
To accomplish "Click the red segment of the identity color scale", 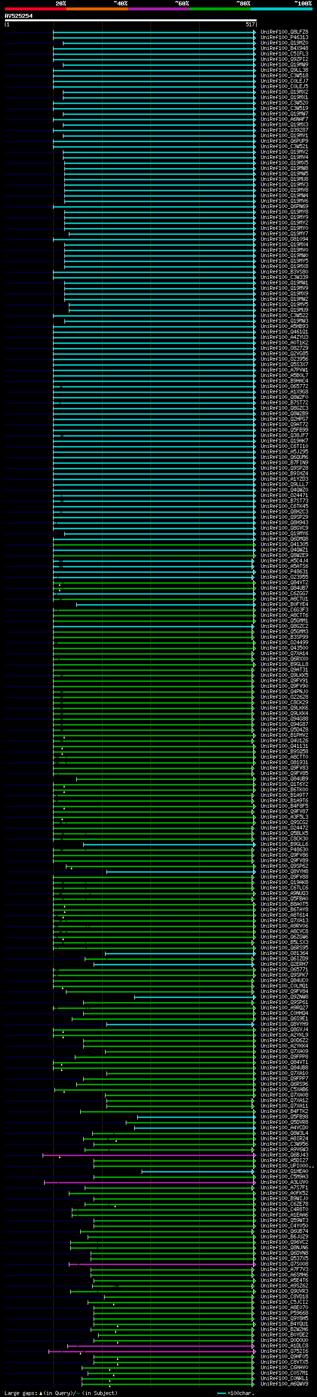I will (35, 9).
